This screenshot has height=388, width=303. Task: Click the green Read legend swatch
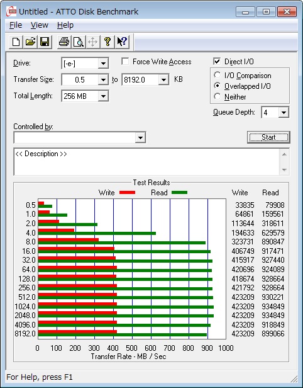point(180,192)
